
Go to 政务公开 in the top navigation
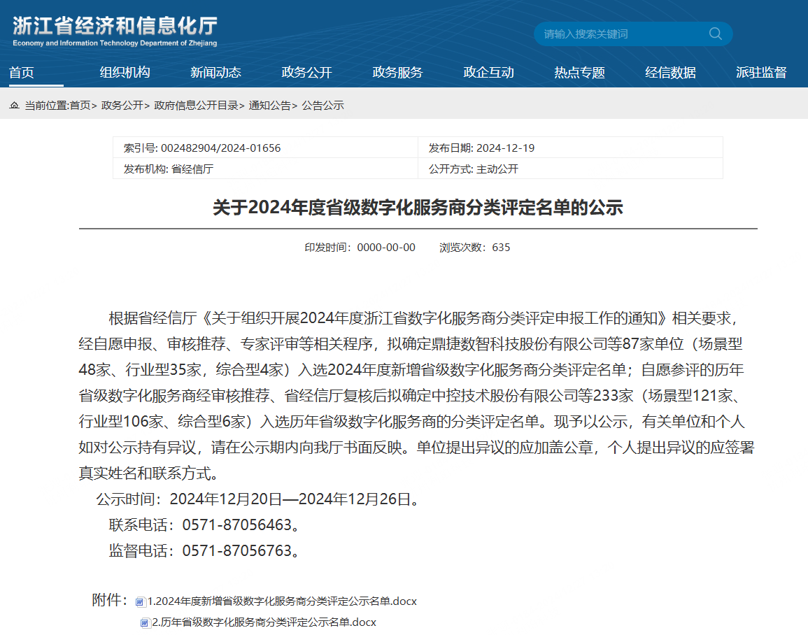click(x=306, y=73)
